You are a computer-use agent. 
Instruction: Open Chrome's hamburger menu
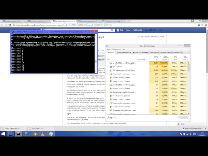tap(206, 25)
